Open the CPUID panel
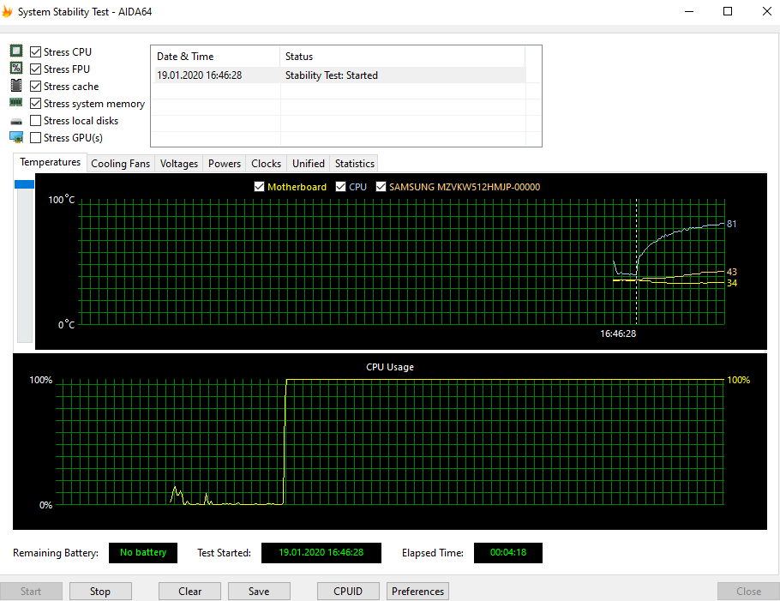The width and height of the screenshot is (780, 601). 348,591
